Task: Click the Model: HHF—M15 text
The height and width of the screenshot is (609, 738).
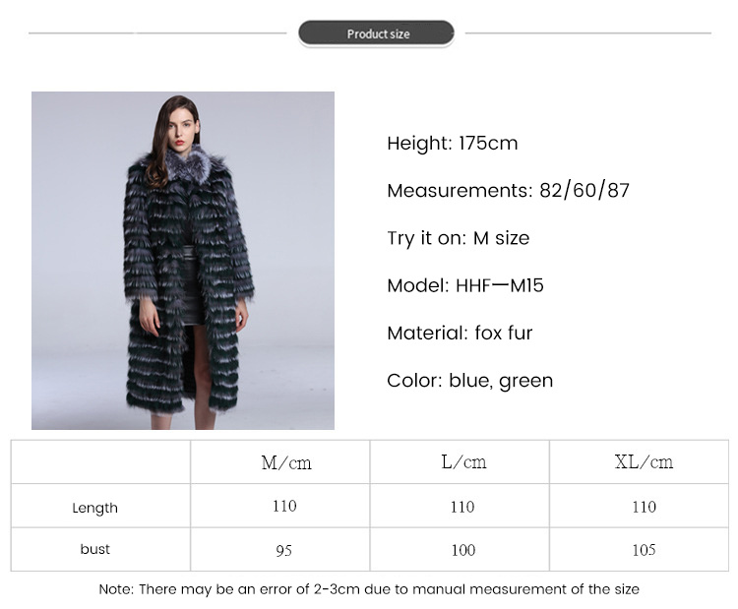Action: [x=465, y=285]
